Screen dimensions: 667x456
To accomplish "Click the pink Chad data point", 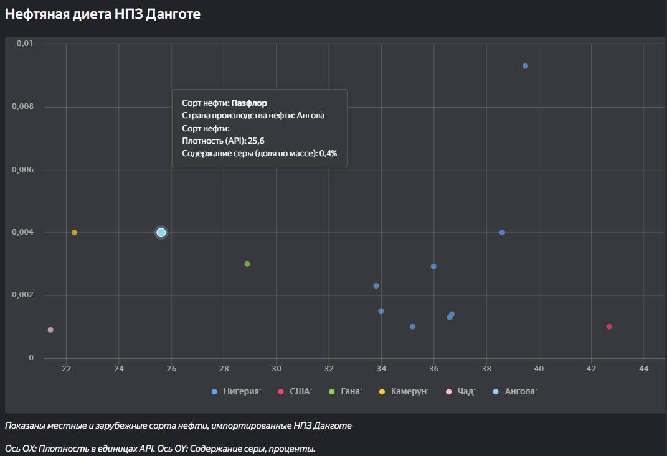I will click(x=50, y=330).
